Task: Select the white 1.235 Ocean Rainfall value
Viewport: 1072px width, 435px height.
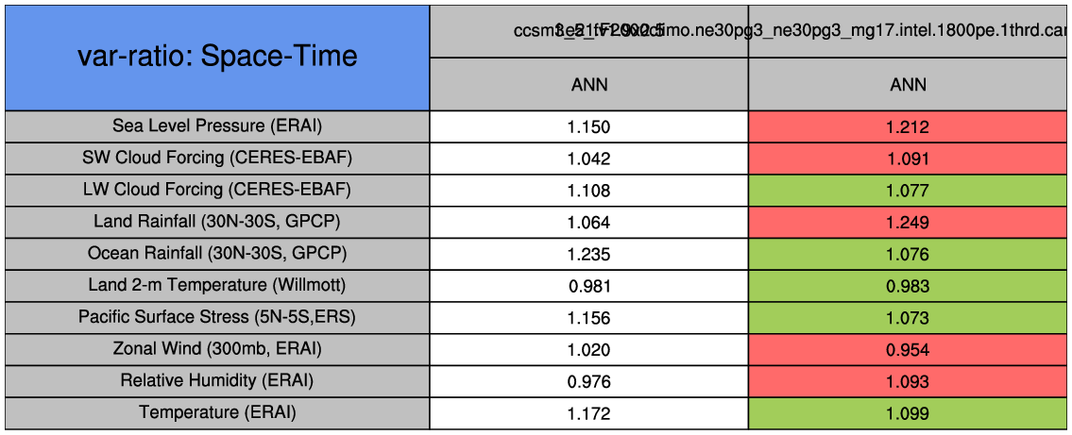Action: click(589, 255)
